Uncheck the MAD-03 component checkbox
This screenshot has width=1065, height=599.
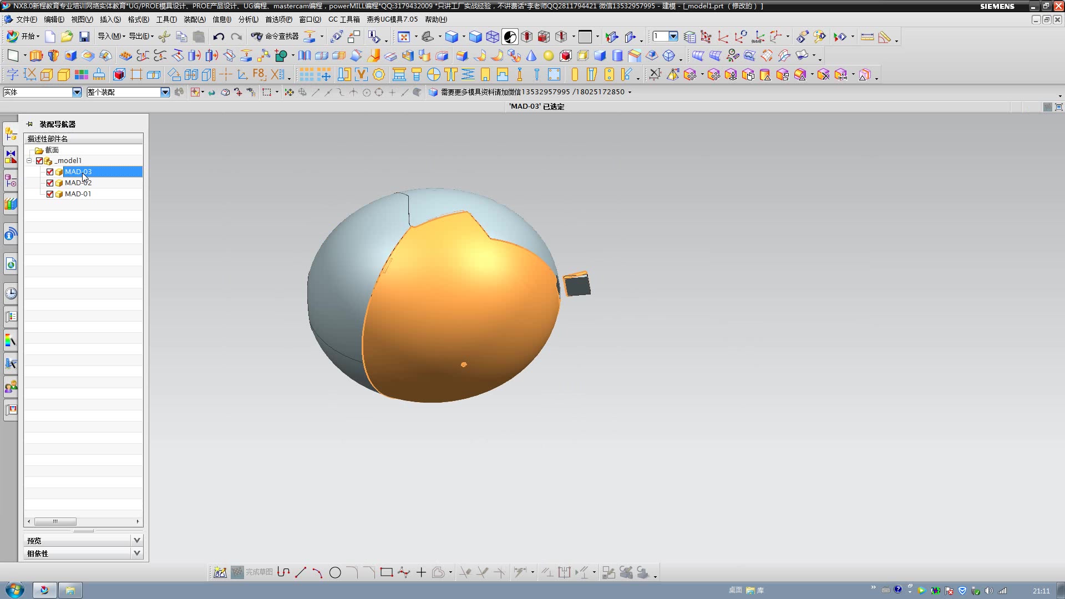pos(50,172)
